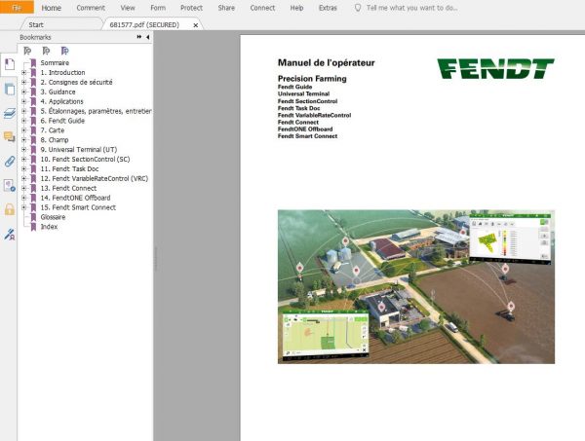Go to 5. Étalonnages, paramètres bookmark

(x=96, y=111)
